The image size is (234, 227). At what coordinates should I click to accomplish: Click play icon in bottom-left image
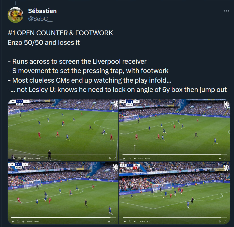[13, 221]
